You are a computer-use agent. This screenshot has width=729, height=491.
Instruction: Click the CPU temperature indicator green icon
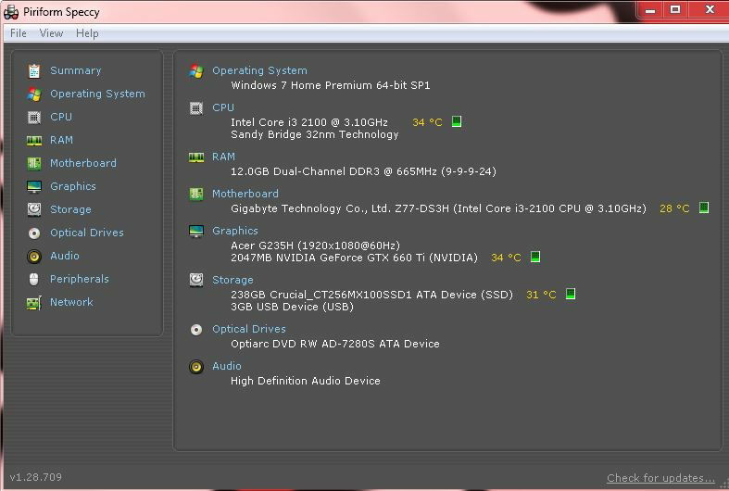[457, 122]
